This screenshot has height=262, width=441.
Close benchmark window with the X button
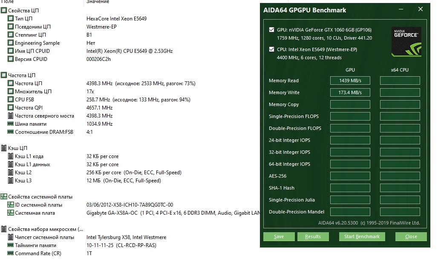click(421, 9)
